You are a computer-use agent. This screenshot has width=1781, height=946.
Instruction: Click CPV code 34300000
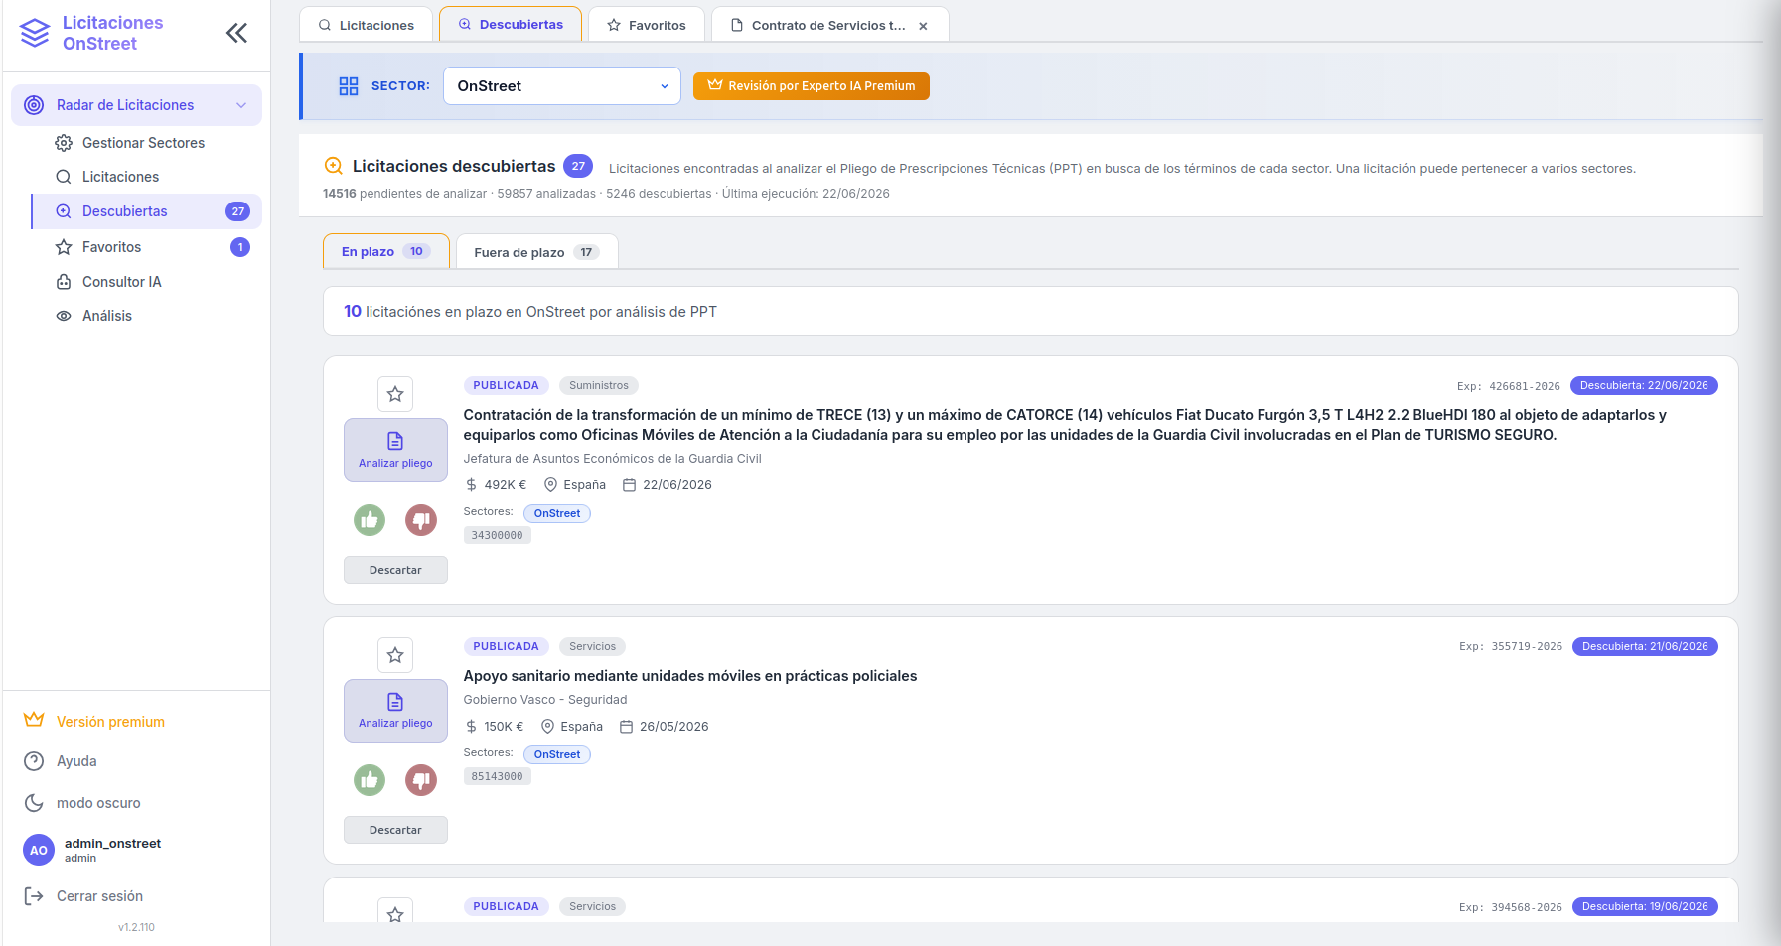[x=497, y=535]
